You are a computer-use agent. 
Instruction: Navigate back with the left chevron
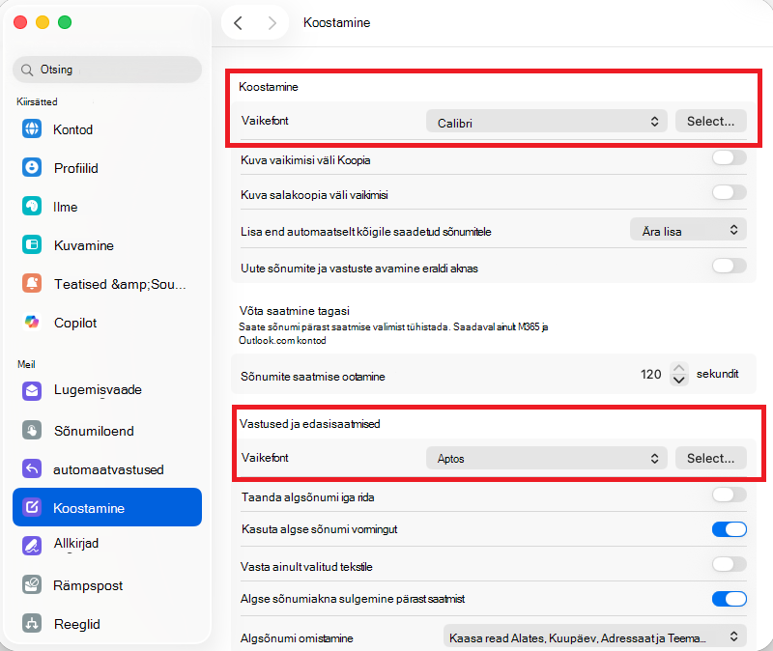238,22
